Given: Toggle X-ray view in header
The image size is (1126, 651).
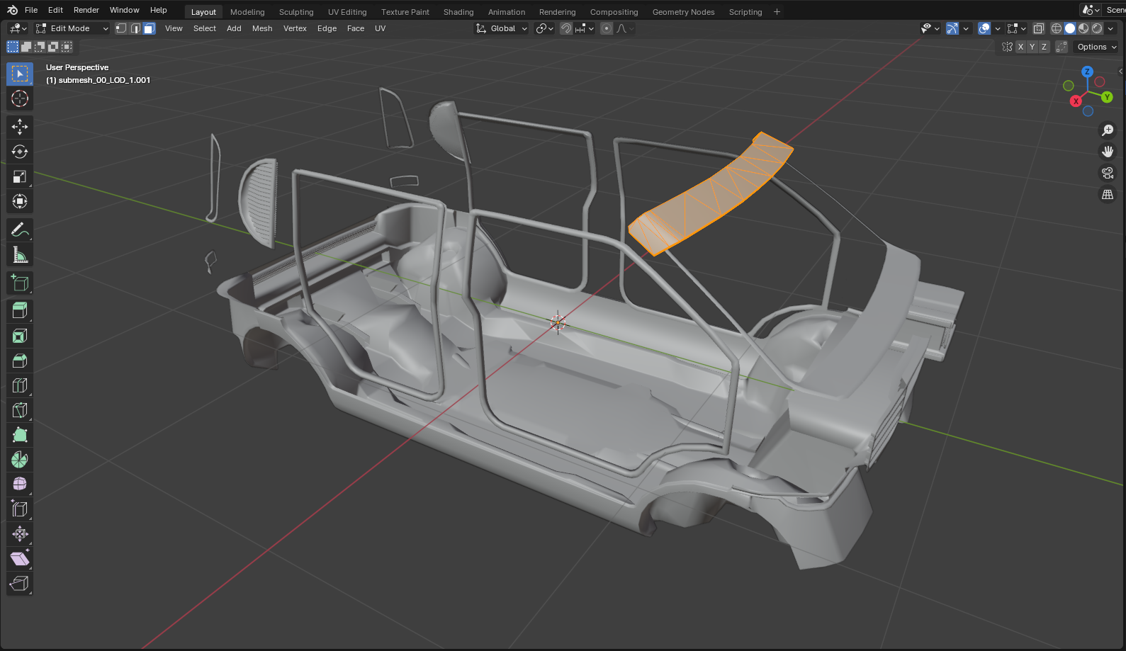Looking at the screenshot, I should coord(1038,28).
